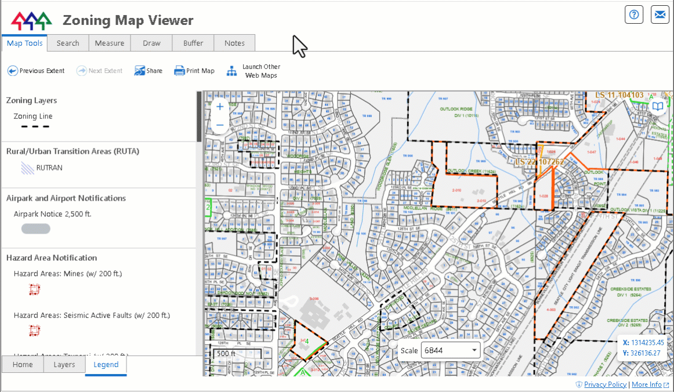The height and width of the screenshot is (392, 674).
Task: Click the Previous Extent arrow icon
Action: pos(12,71)
